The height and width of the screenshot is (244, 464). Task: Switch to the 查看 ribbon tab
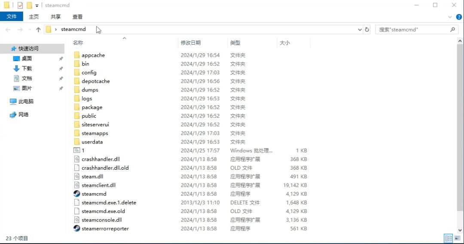click(77, 17)
